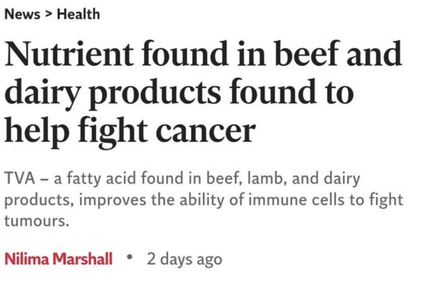Click 'help fight' in the headline
This screenshot has width=421, height=282.
[x=76, y=131]
